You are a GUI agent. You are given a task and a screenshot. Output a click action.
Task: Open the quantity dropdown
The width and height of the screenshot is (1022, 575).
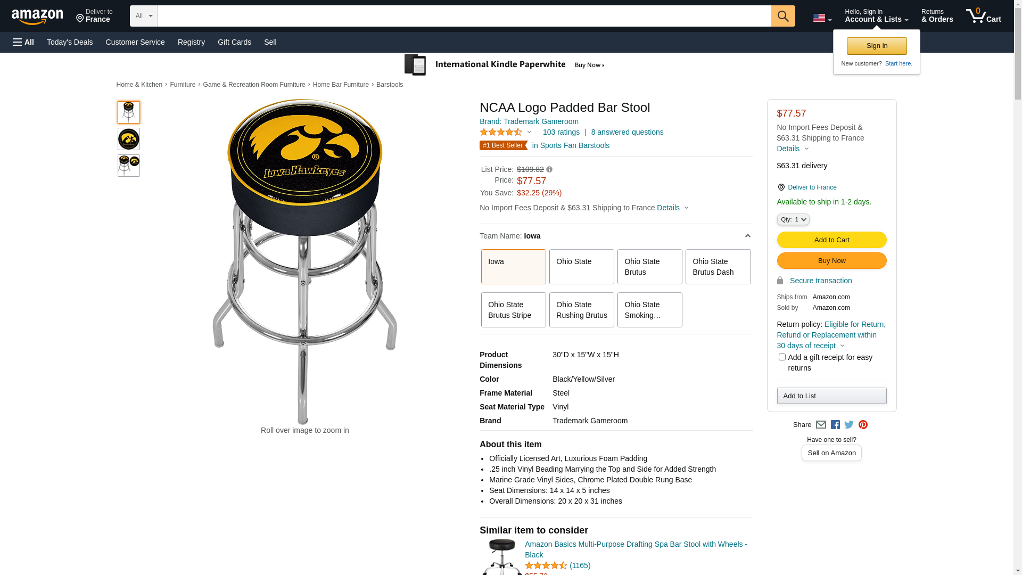click(793, 219)
